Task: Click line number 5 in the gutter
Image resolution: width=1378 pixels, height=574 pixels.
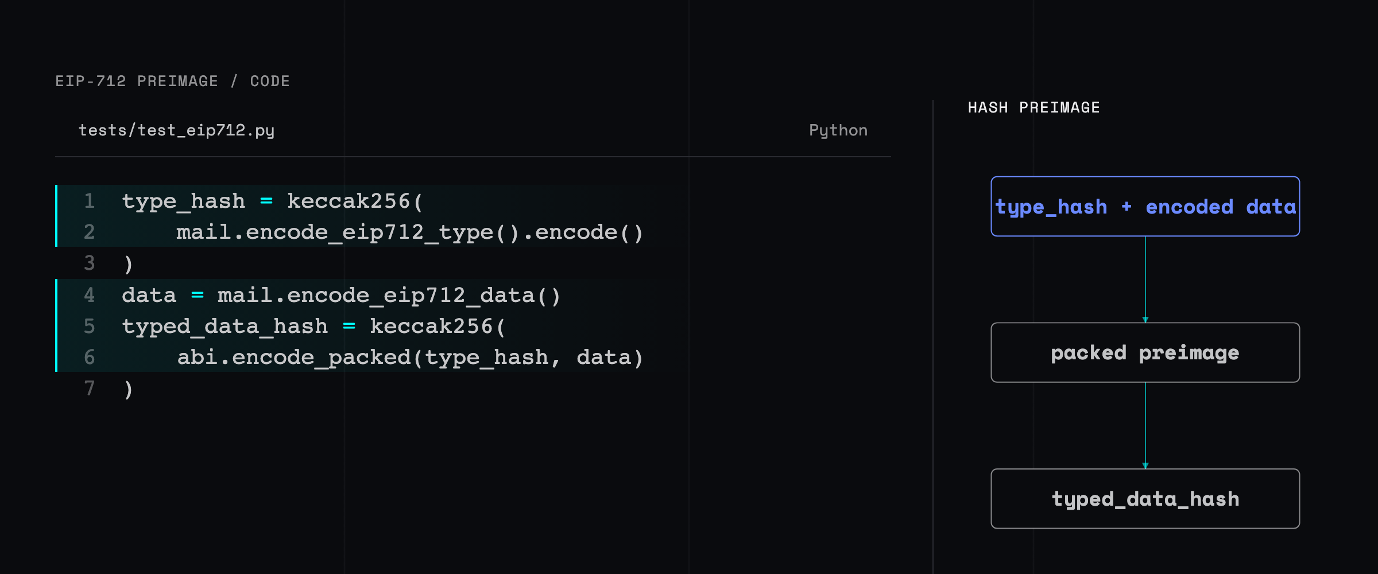Action: 89,326
